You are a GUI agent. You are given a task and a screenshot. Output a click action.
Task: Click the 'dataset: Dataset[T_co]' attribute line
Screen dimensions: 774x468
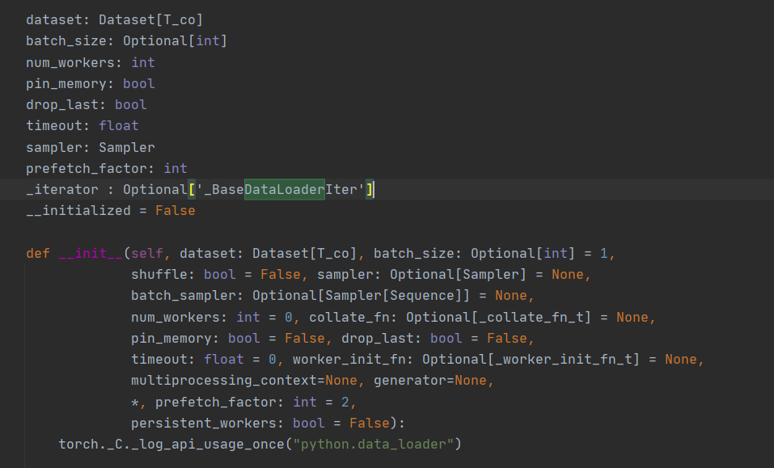tap(115, 19)
